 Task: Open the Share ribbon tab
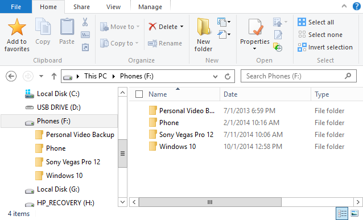(81, 7)
